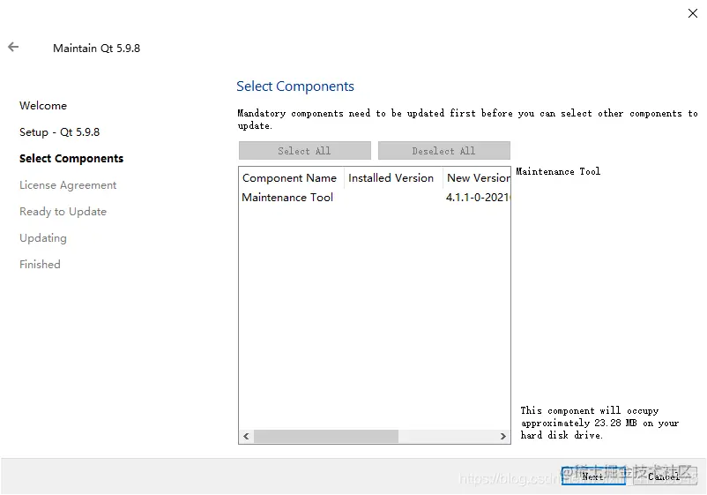The image size is (707, 495).
Task: Click the License Agreement sidebar step
Action: tap(68, 185)
